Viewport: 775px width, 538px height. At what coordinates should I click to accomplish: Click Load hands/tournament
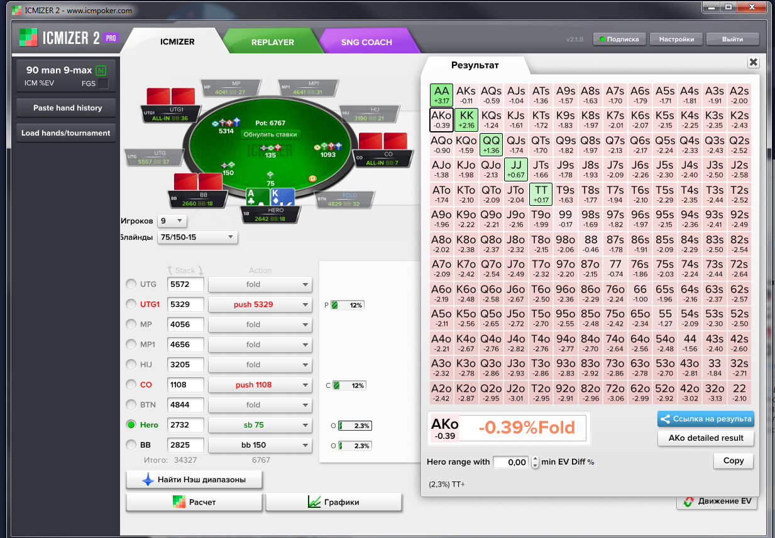click(x=66, y=133)
